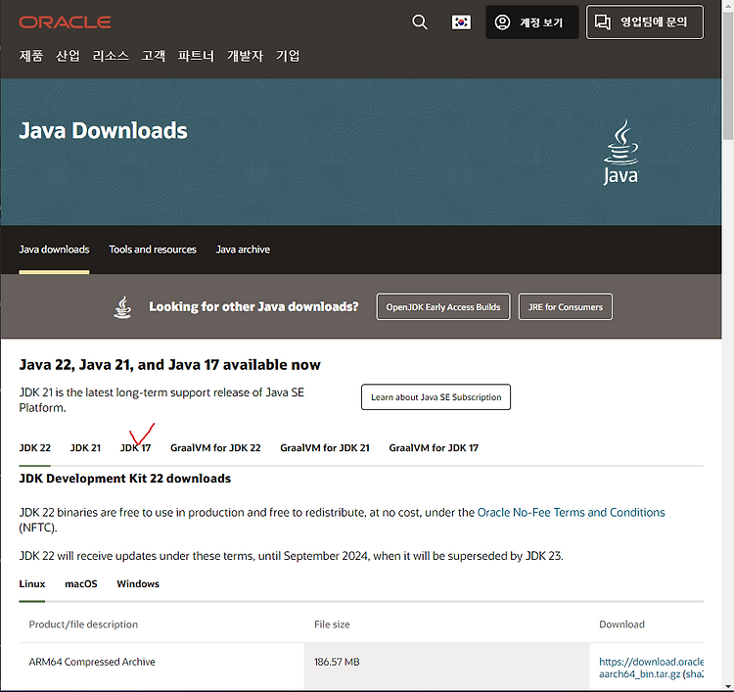Image resolution: width=734 pixels, height=692 pixels.
Task: Open the 산업 menu
Action: click(x=68, y=56)
